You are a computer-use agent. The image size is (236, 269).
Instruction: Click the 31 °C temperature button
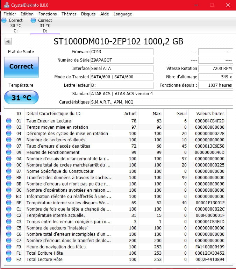(x=21, y=98)
